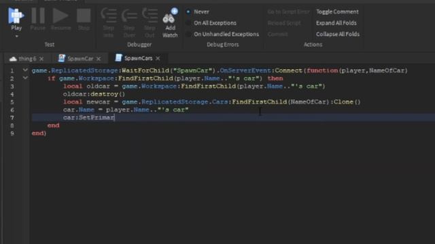Screen dimensions: 435x244
Task: Close the SpawnCars tab
Action: click(x=158, y=58)
